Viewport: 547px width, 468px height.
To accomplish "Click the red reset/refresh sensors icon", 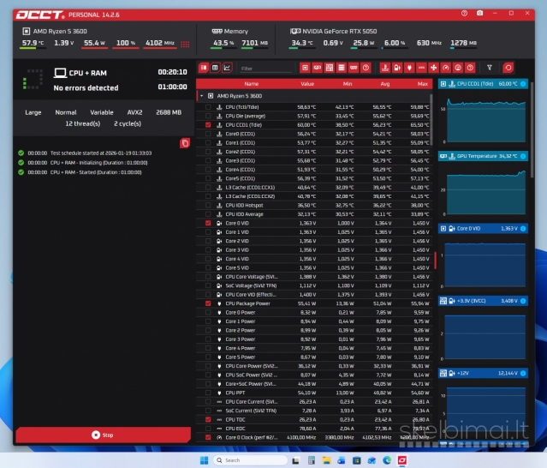I will (508, 68).
